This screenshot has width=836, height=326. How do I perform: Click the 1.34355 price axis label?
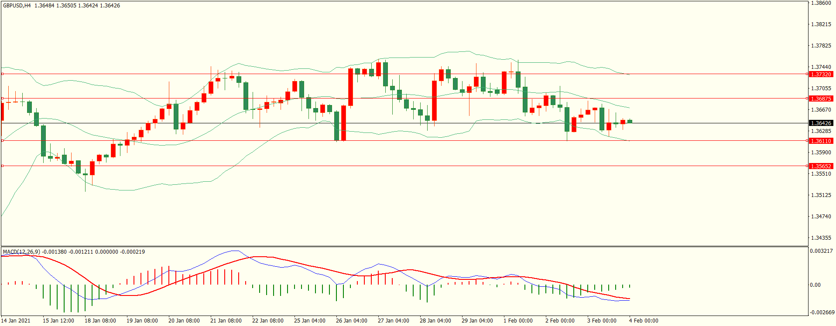821,238
